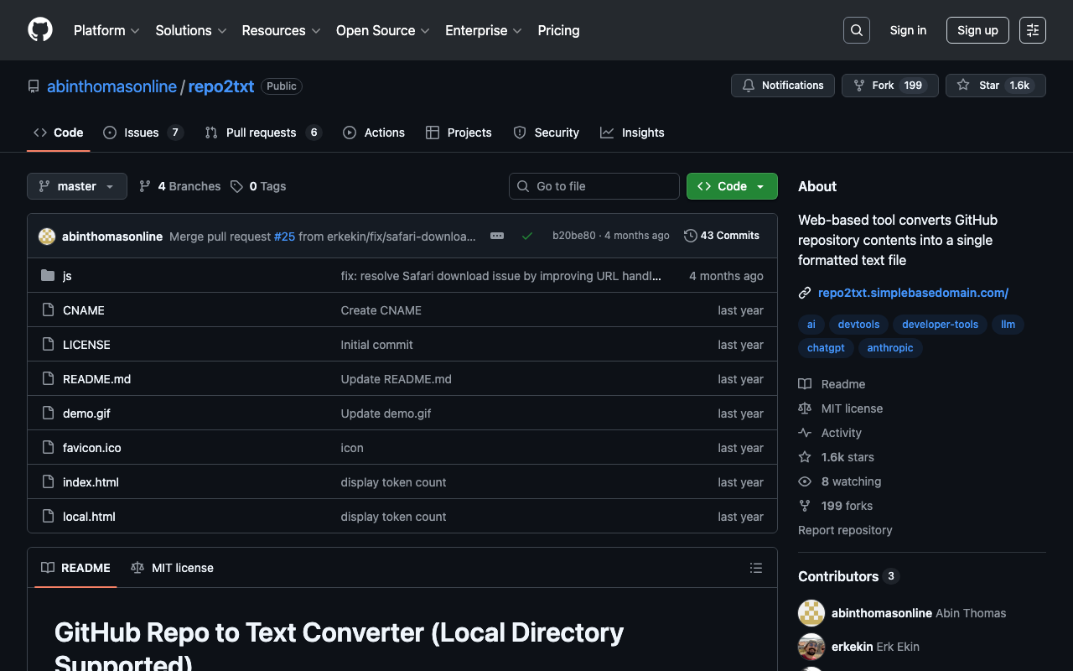The image size is (1073, 671).
Task: Open the repo2txt.simplebasedomain.com link
Action: (913, 293)
